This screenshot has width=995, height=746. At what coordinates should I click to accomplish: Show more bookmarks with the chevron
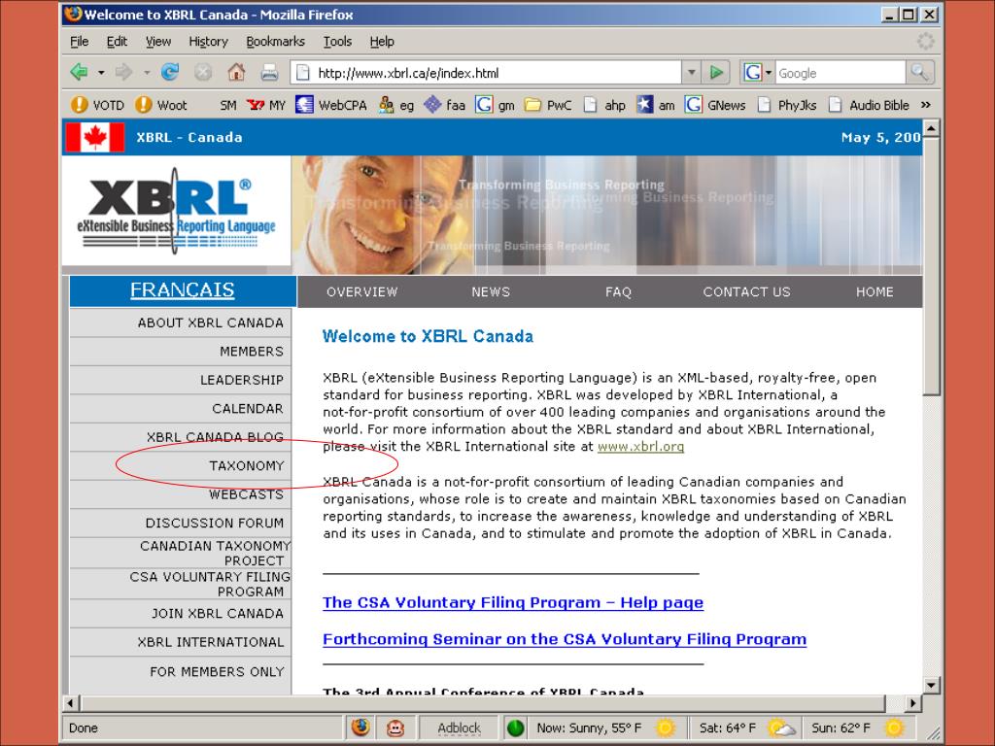point(926,105)
